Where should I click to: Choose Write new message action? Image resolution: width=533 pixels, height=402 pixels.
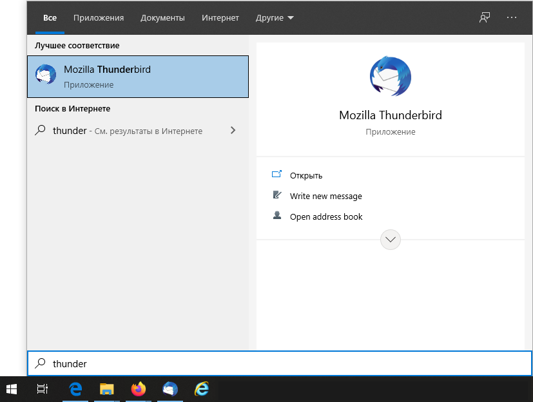pyautogui.click(x=325, y=196)
